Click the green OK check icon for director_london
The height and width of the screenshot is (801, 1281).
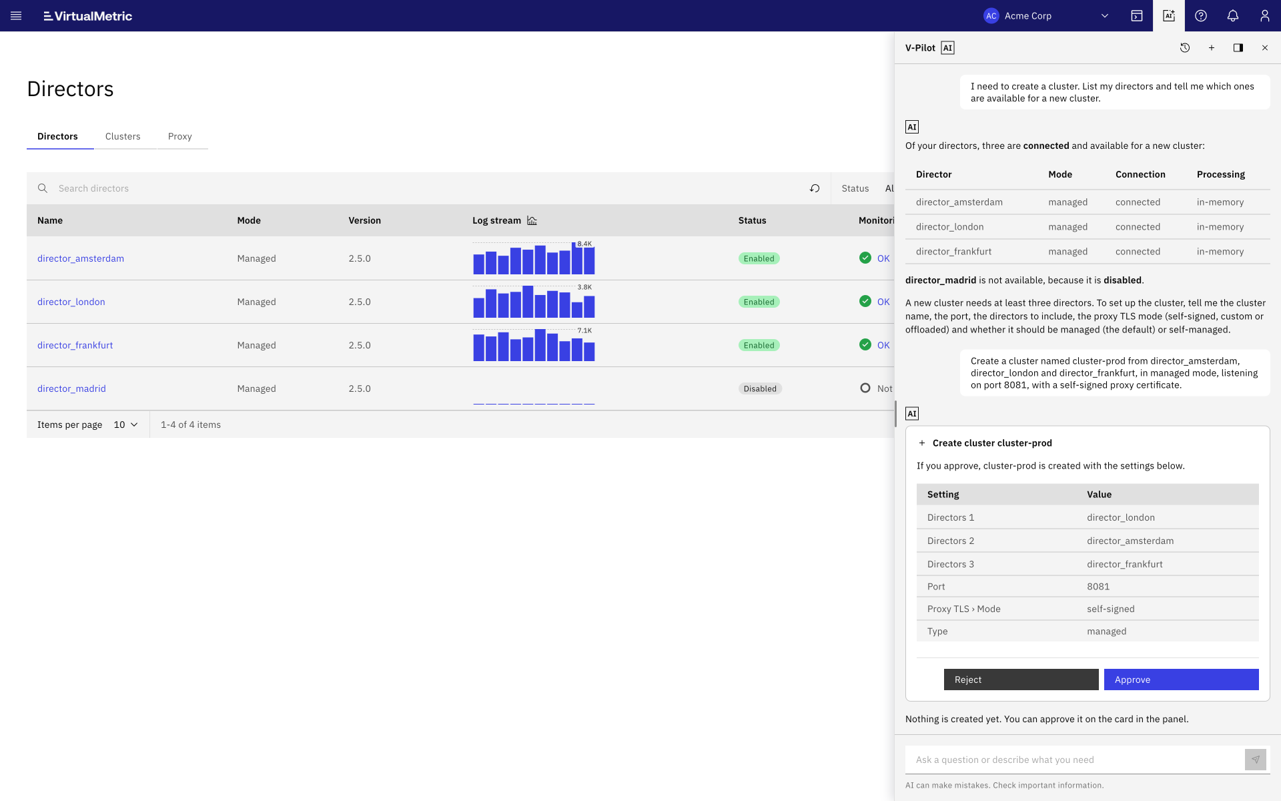click(865, 301)
